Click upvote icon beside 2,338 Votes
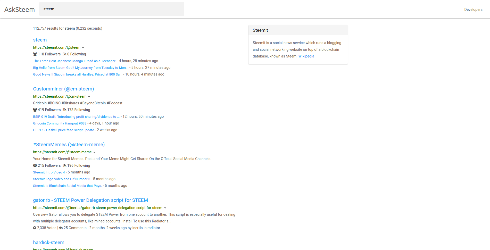 (35, 228)
